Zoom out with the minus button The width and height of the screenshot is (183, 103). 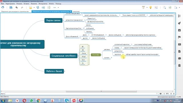(164, 94)
